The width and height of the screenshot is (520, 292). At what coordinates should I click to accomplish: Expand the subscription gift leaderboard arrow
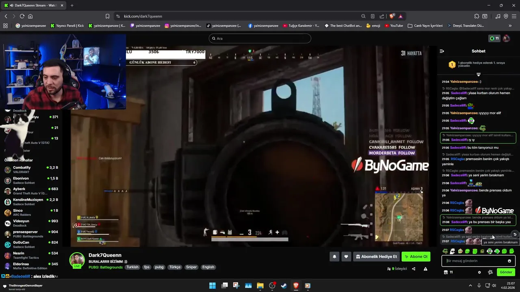[479, 75]
